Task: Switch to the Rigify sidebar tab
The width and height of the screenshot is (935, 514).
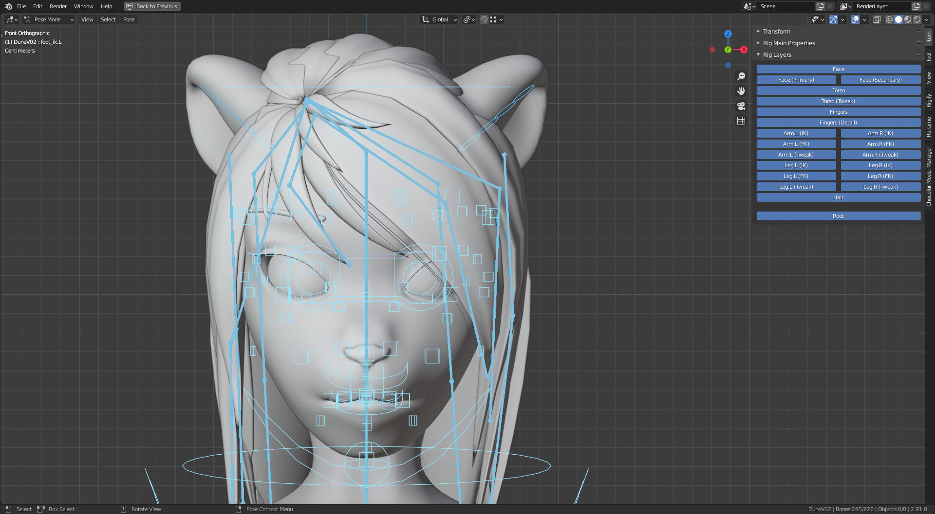Action: 929,101
